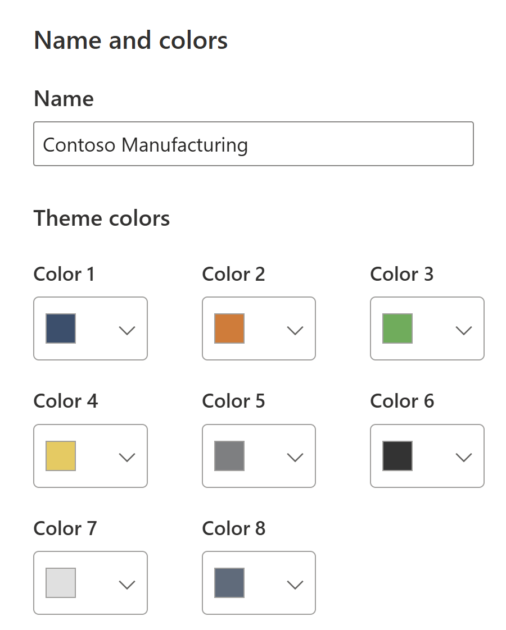Click the green Color 3 swatch
The image size is (506, 630).
(x=397, y=328)
